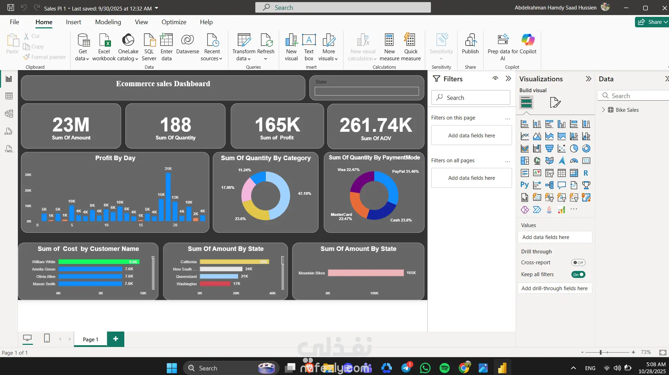Click the Python visual icon
669x375 pixels.
pos(524,185)
